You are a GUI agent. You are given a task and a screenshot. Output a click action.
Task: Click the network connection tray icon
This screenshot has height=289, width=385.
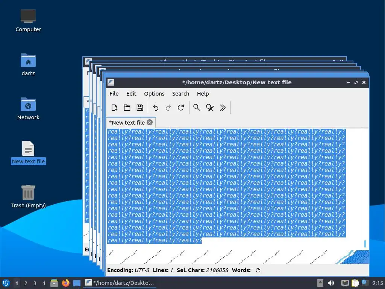click(345, 283)
